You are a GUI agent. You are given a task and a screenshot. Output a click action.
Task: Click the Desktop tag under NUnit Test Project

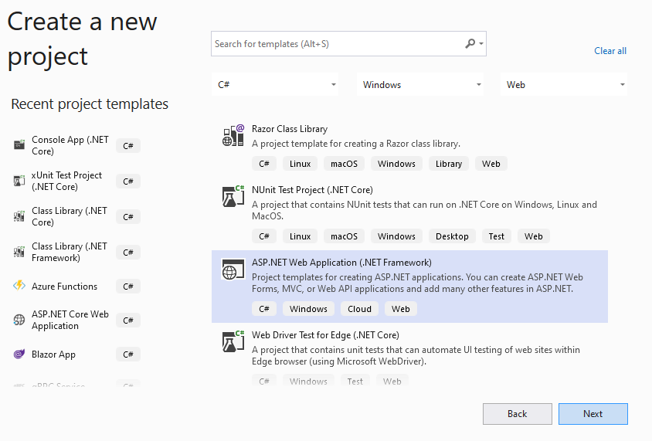(452, 236)
